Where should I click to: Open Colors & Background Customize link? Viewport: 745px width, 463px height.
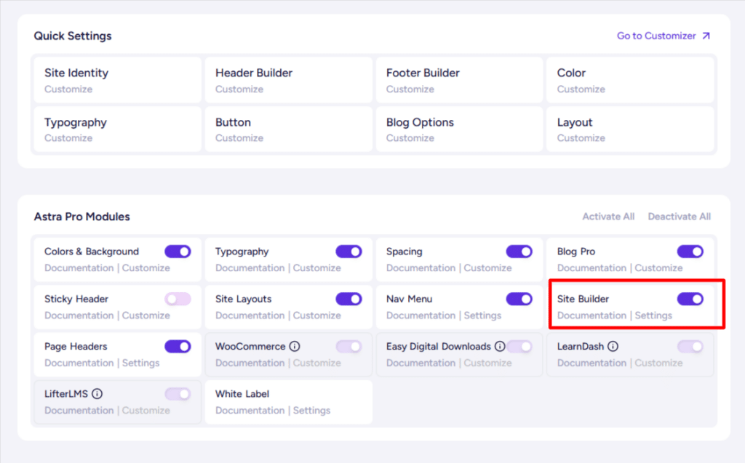click(x=146, y=267)
